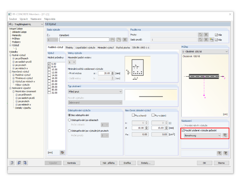
Task: Open the Nastavení menu
Action: point(36,19)
